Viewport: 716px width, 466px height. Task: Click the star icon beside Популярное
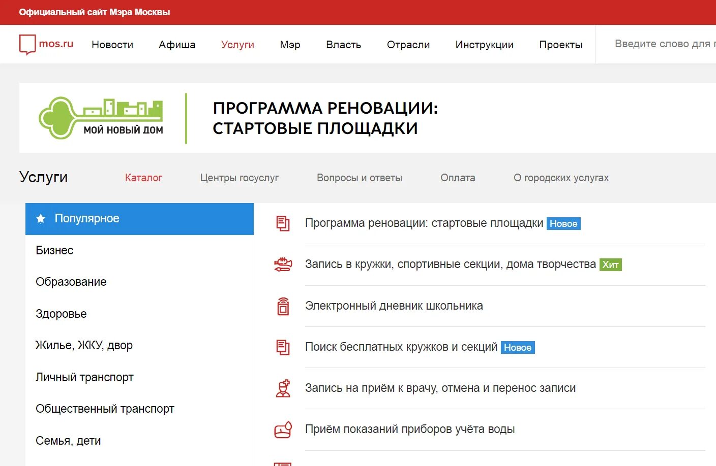[x=41, y=219]
